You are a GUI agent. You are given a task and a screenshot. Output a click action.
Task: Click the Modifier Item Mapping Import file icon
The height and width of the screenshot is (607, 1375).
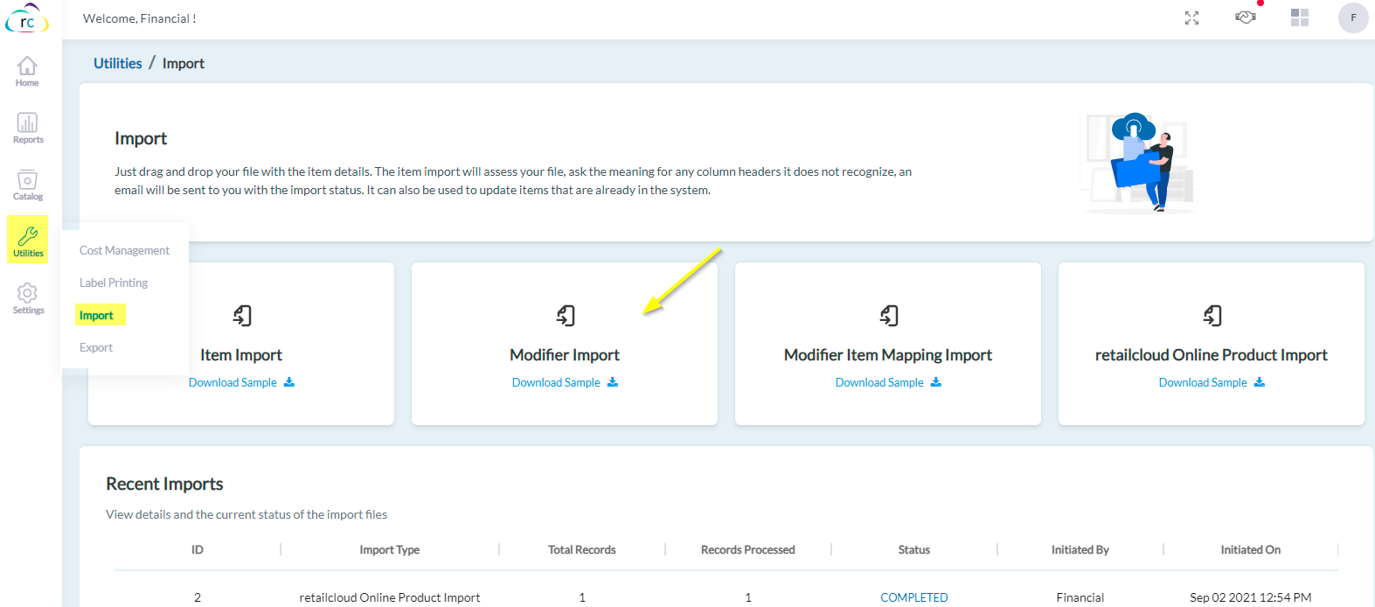coord(889,315)
